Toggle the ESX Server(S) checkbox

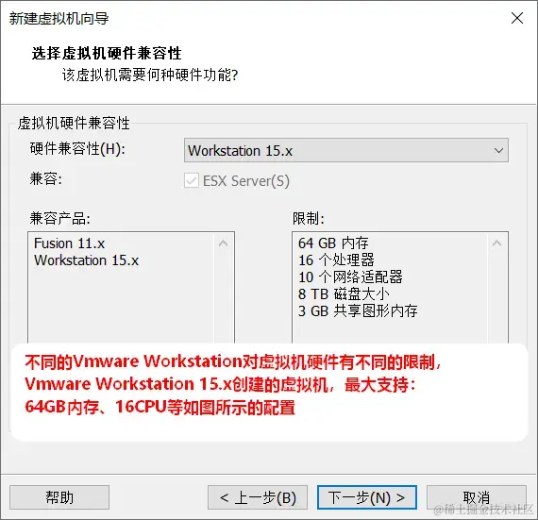click(191, 181)
